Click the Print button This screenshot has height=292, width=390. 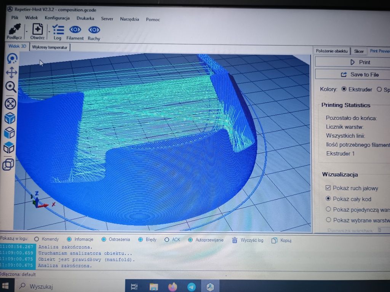coord(352,62)
